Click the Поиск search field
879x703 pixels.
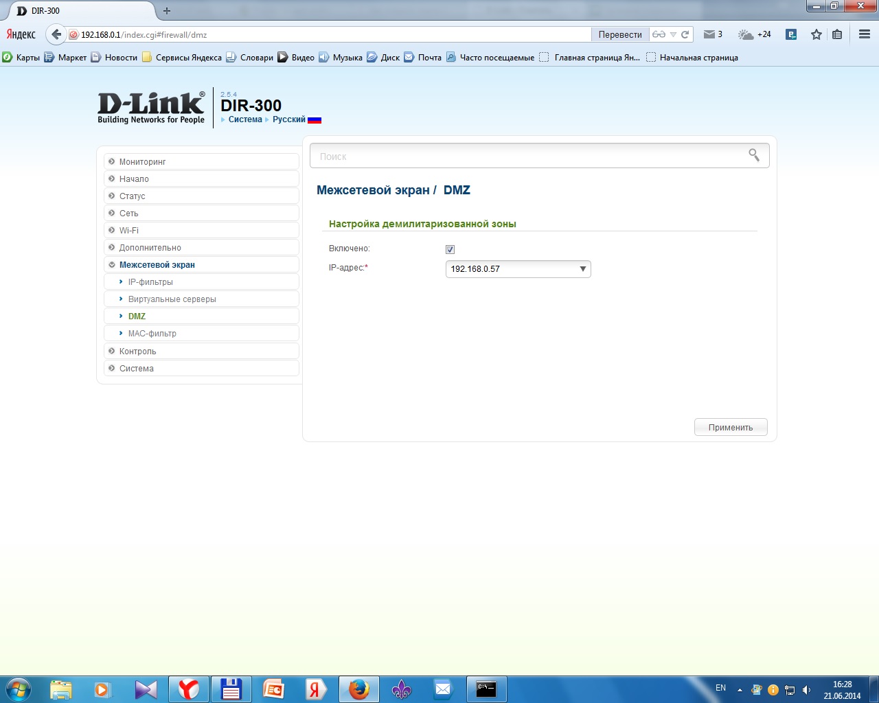pos(540,156)
